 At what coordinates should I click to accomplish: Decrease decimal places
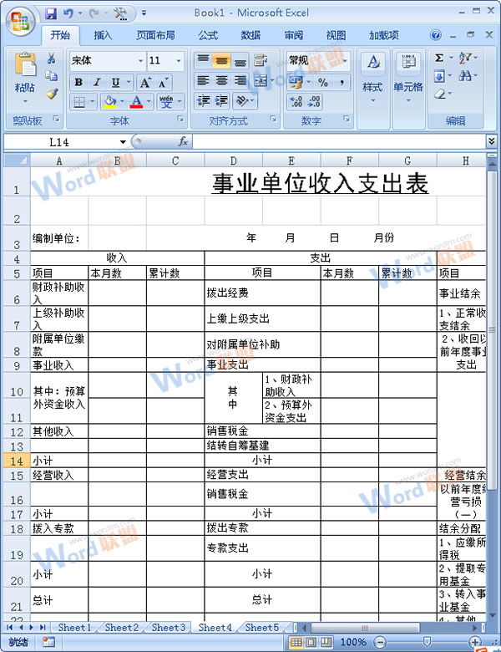coord(314,101)
